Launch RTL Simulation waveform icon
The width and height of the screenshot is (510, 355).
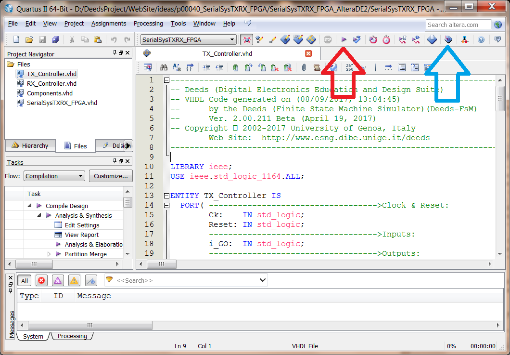coord(402,39)
